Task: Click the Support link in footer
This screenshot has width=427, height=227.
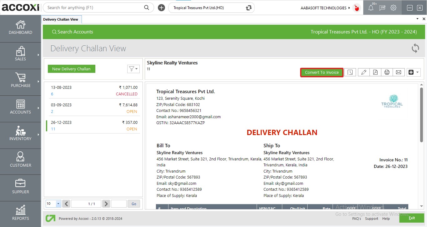Action: (372, 219)
